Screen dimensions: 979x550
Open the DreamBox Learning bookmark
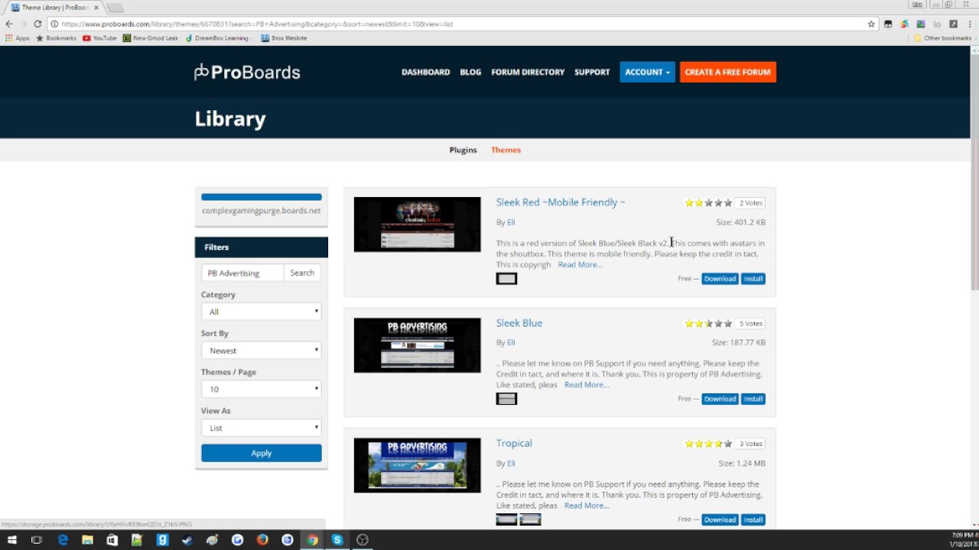(x=218, y=38)
